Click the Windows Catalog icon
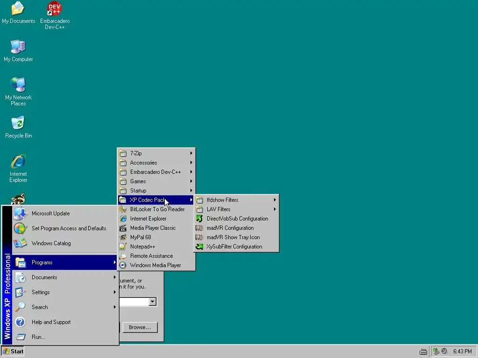 tap(20, 243)
